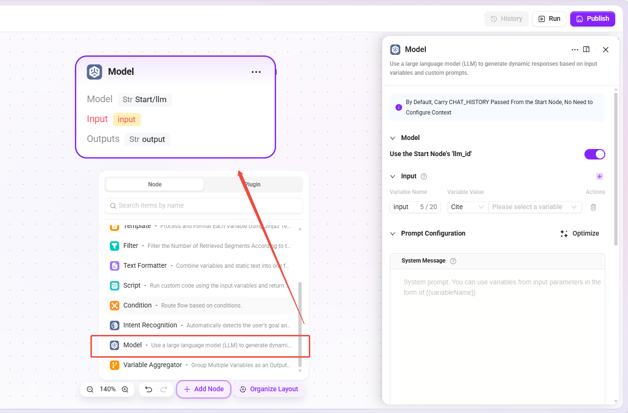The height and width of the screenshot is (413, 628).
Task: Click the Variable Name column header
Action: [408, 192]
